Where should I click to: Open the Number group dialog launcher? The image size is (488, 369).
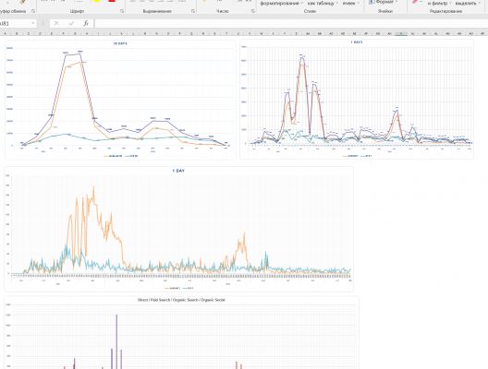click(x=253, y=11)
